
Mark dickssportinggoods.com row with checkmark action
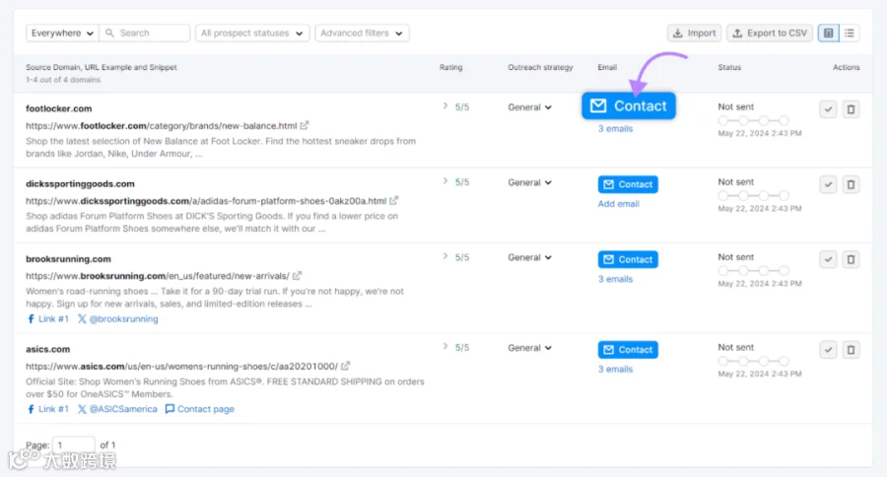coord(828,184)
